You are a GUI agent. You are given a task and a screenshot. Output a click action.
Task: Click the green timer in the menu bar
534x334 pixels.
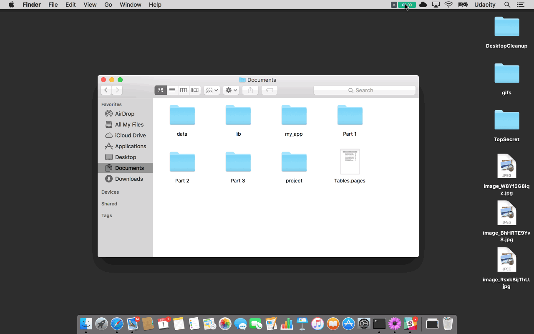coord(406,5)
